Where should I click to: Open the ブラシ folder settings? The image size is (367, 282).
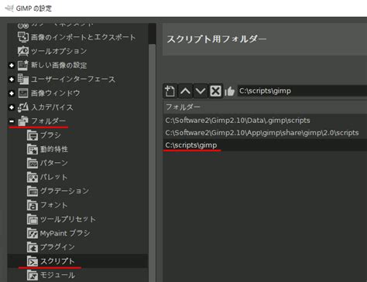point(50,135)
